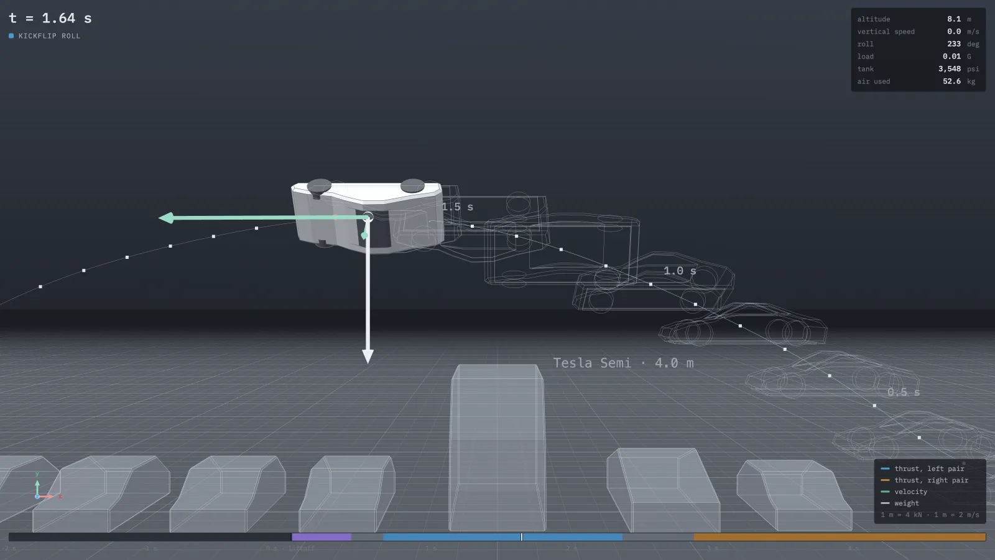
Task: Click the roll value '233'
Action: [954, 44]
